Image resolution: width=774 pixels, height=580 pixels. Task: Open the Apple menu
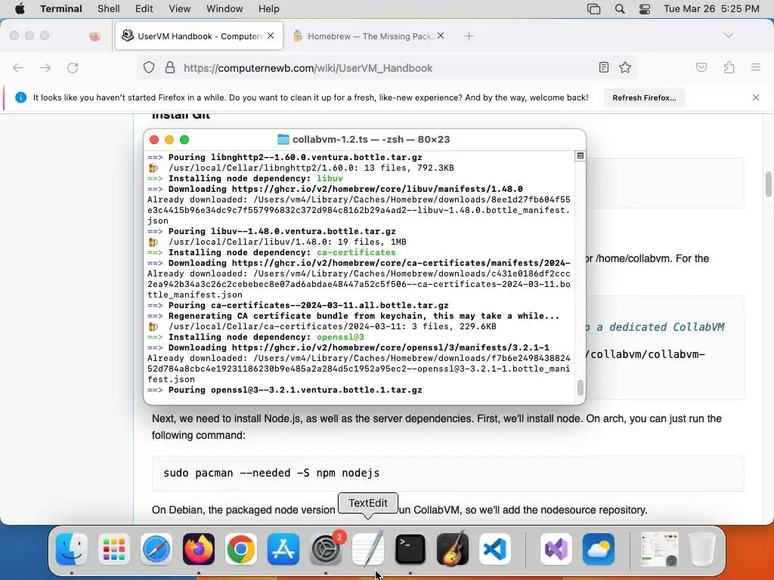tap(20, 8)
